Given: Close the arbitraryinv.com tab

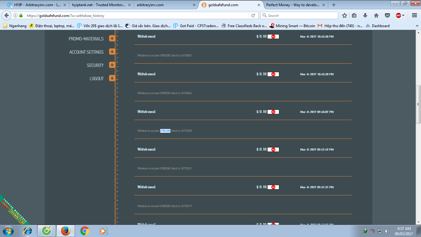Looking at the screenshot, I should [x=194, y=5].
